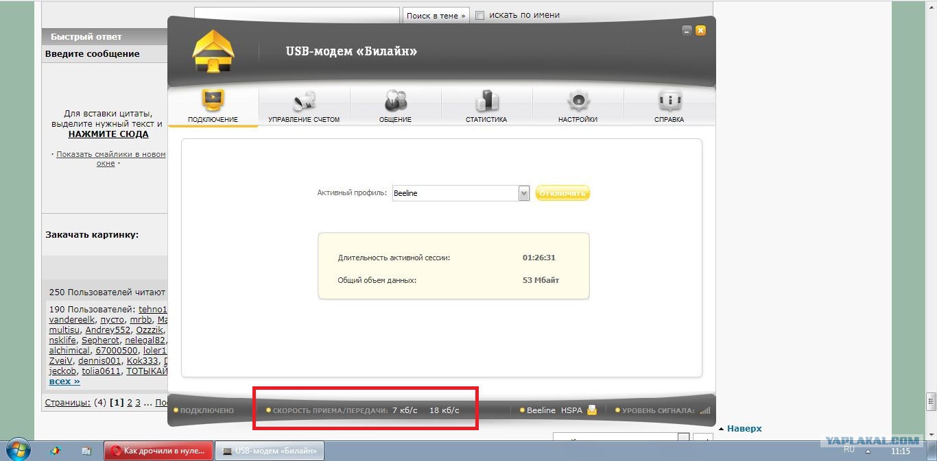Open user multisu profile link
This screenshot has height=461, width=937.
pyautogui.click(x=64, y=330)
